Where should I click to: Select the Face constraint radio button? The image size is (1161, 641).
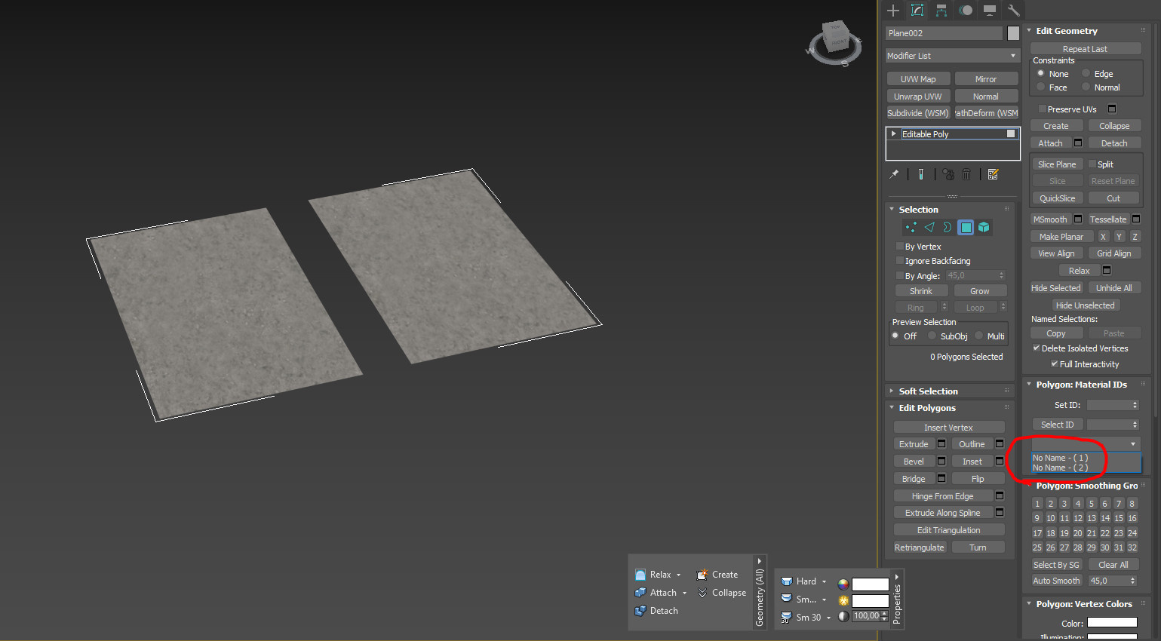click(x=1041, y=87)
